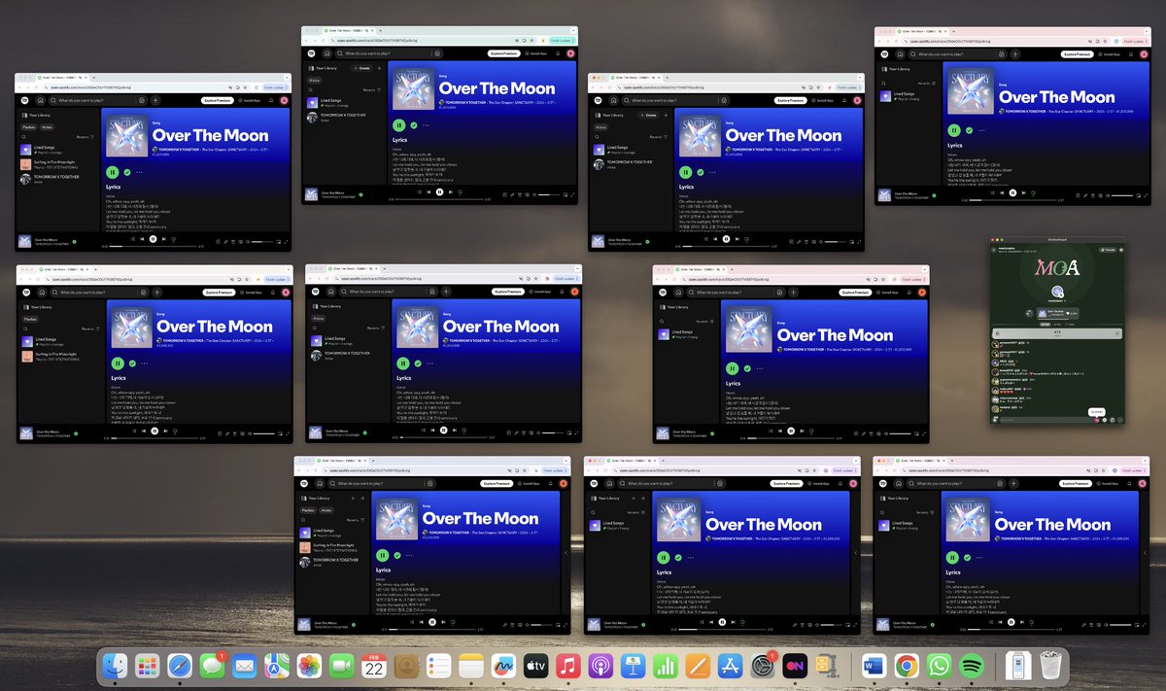
Task: Start FaceTime from the Dock
Action: (x=341, y=666)
